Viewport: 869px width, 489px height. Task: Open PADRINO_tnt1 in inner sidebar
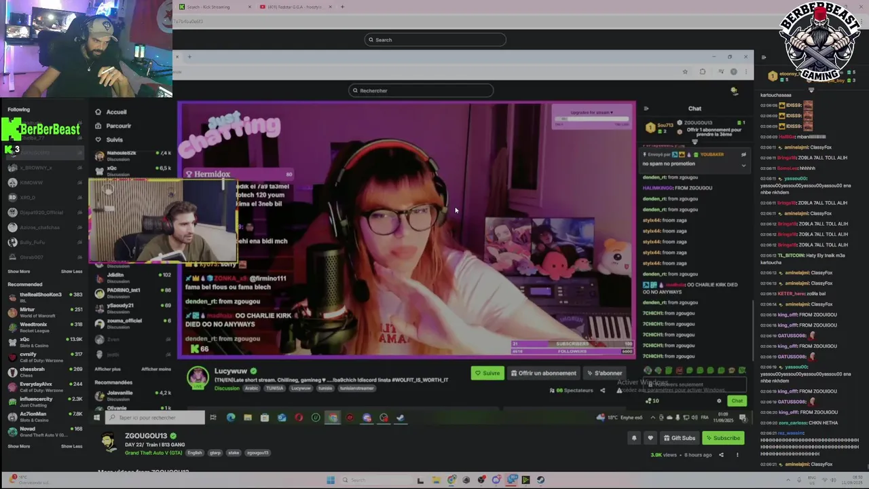click(x=133, y=293)
